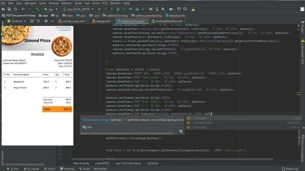Open the AVD Manager icon

click(157, 9)
